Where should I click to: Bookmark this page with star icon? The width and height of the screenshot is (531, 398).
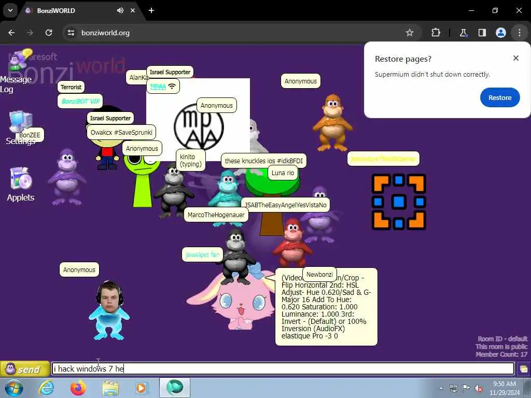410,33
